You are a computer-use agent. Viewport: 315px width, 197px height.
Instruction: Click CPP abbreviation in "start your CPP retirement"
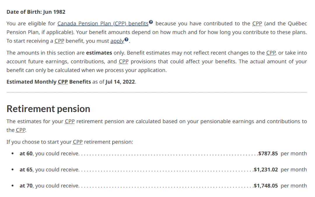pos(78,142)
